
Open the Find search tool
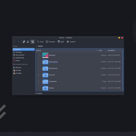40,42
